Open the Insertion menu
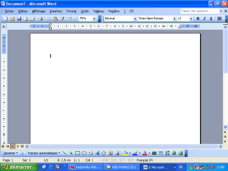 [x=56, y=11]
